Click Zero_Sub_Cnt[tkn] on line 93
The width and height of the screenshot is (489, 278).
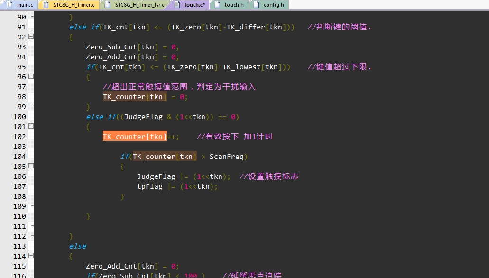pyautogui.click(x=122, y=47)
